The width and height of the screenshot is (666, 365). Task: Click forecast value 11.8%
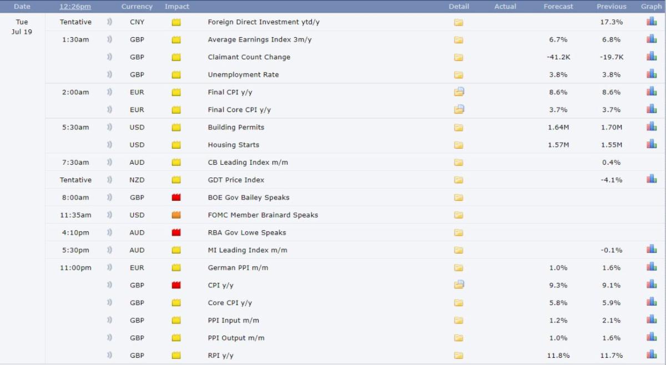click(558, 356)
